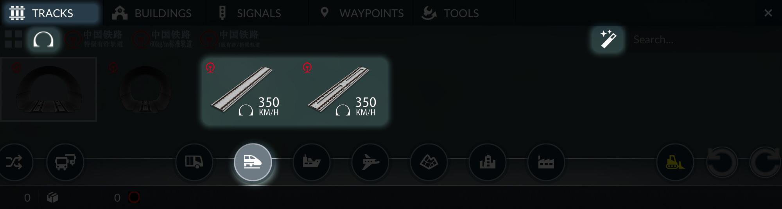Screen dimensions: 782x209
Task: Click the bus and tram street icon
Action: [65, 162]
